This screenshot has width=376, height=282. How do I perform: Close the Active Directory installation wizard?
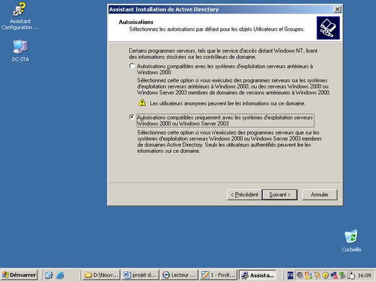(338, 9)
